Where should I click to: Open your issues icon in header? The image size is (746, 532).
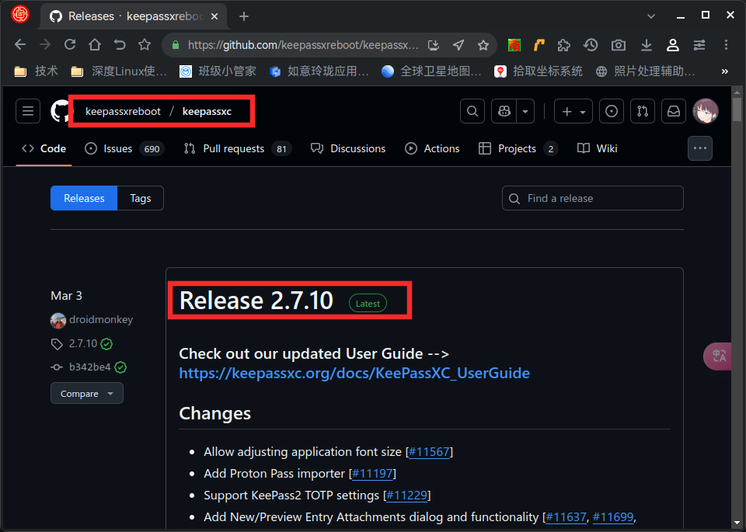click(x=612, y=111)
